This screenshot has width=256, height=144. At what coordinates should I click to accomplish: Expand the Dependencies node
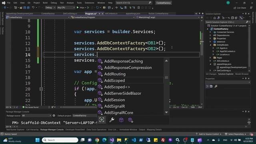point(210,35)
